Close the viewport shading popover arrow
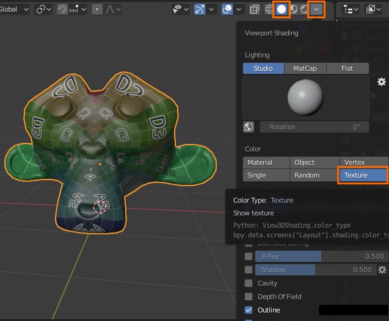The width and height of the screenshot is (389, 321). pos(316,9)
